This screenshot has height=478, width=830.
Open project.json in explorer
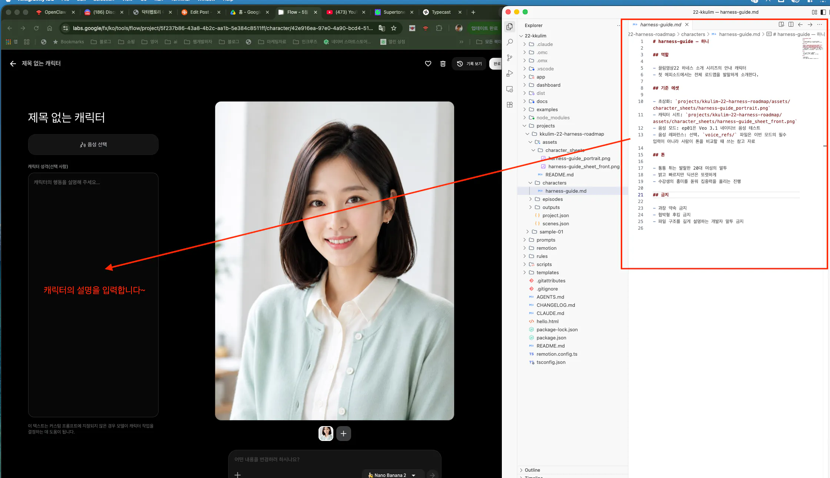click(x=555, y=215)
